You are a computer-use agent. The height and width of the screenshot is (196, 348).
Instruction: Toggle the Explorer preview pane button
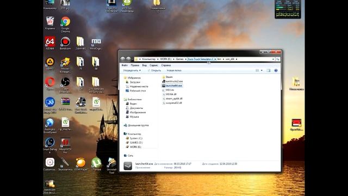269,70
